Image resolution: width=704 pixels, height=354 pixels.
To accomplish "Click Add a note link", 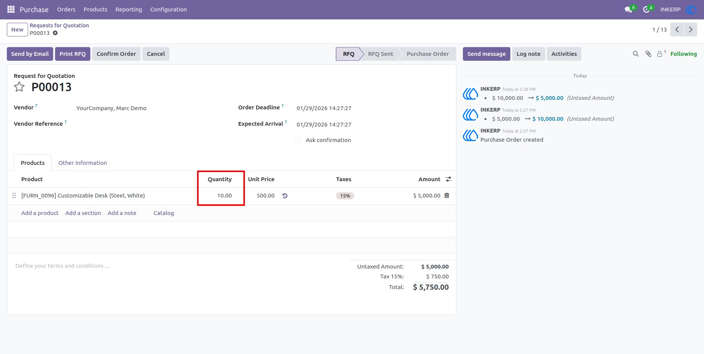I will (122, 213).
